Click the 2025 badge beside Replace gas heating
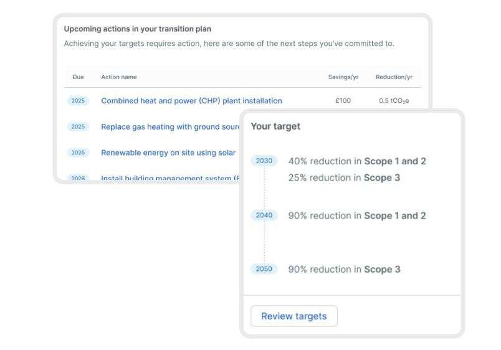Viewport: 501px width, 350px height. click(x=78, y=127)
